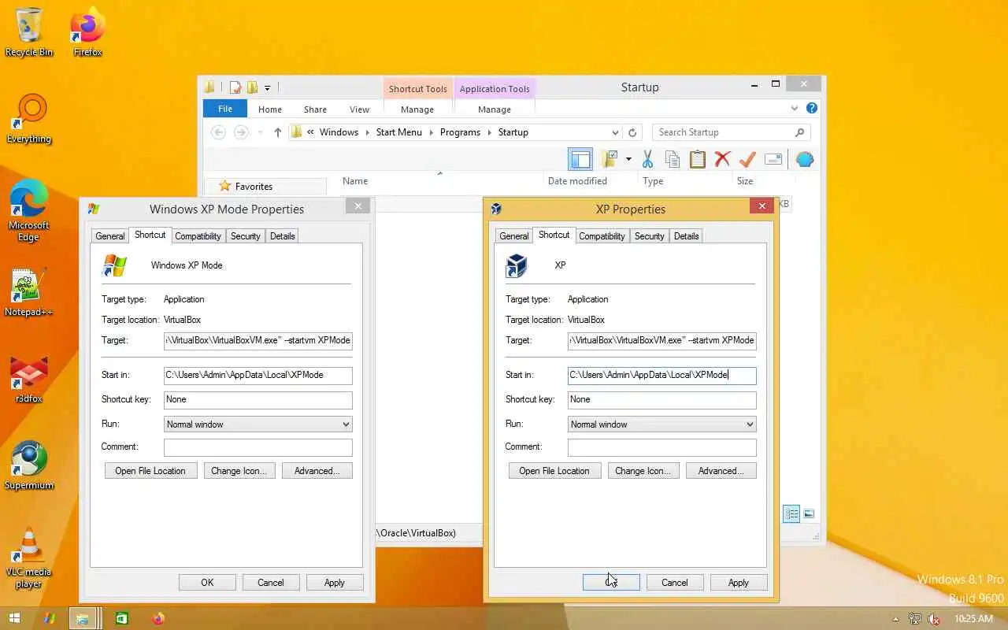
Task: Click the Copy icon in Startup window toolbar
Action: coord(673,159)
